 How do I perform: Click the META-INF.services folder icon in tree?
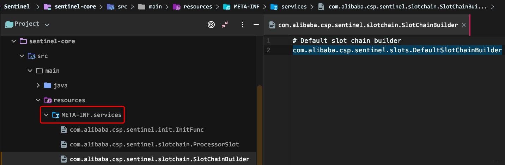(56, 115)
